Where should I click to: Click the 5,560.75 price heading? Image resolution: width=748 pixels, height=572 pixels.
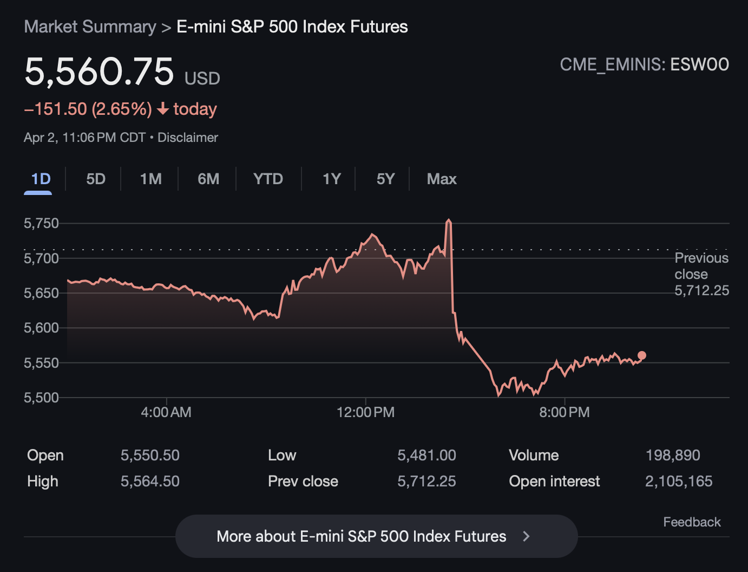point(99,71)
